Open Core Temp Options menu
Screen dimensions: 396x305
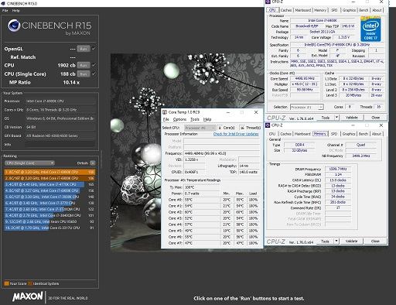179,119
